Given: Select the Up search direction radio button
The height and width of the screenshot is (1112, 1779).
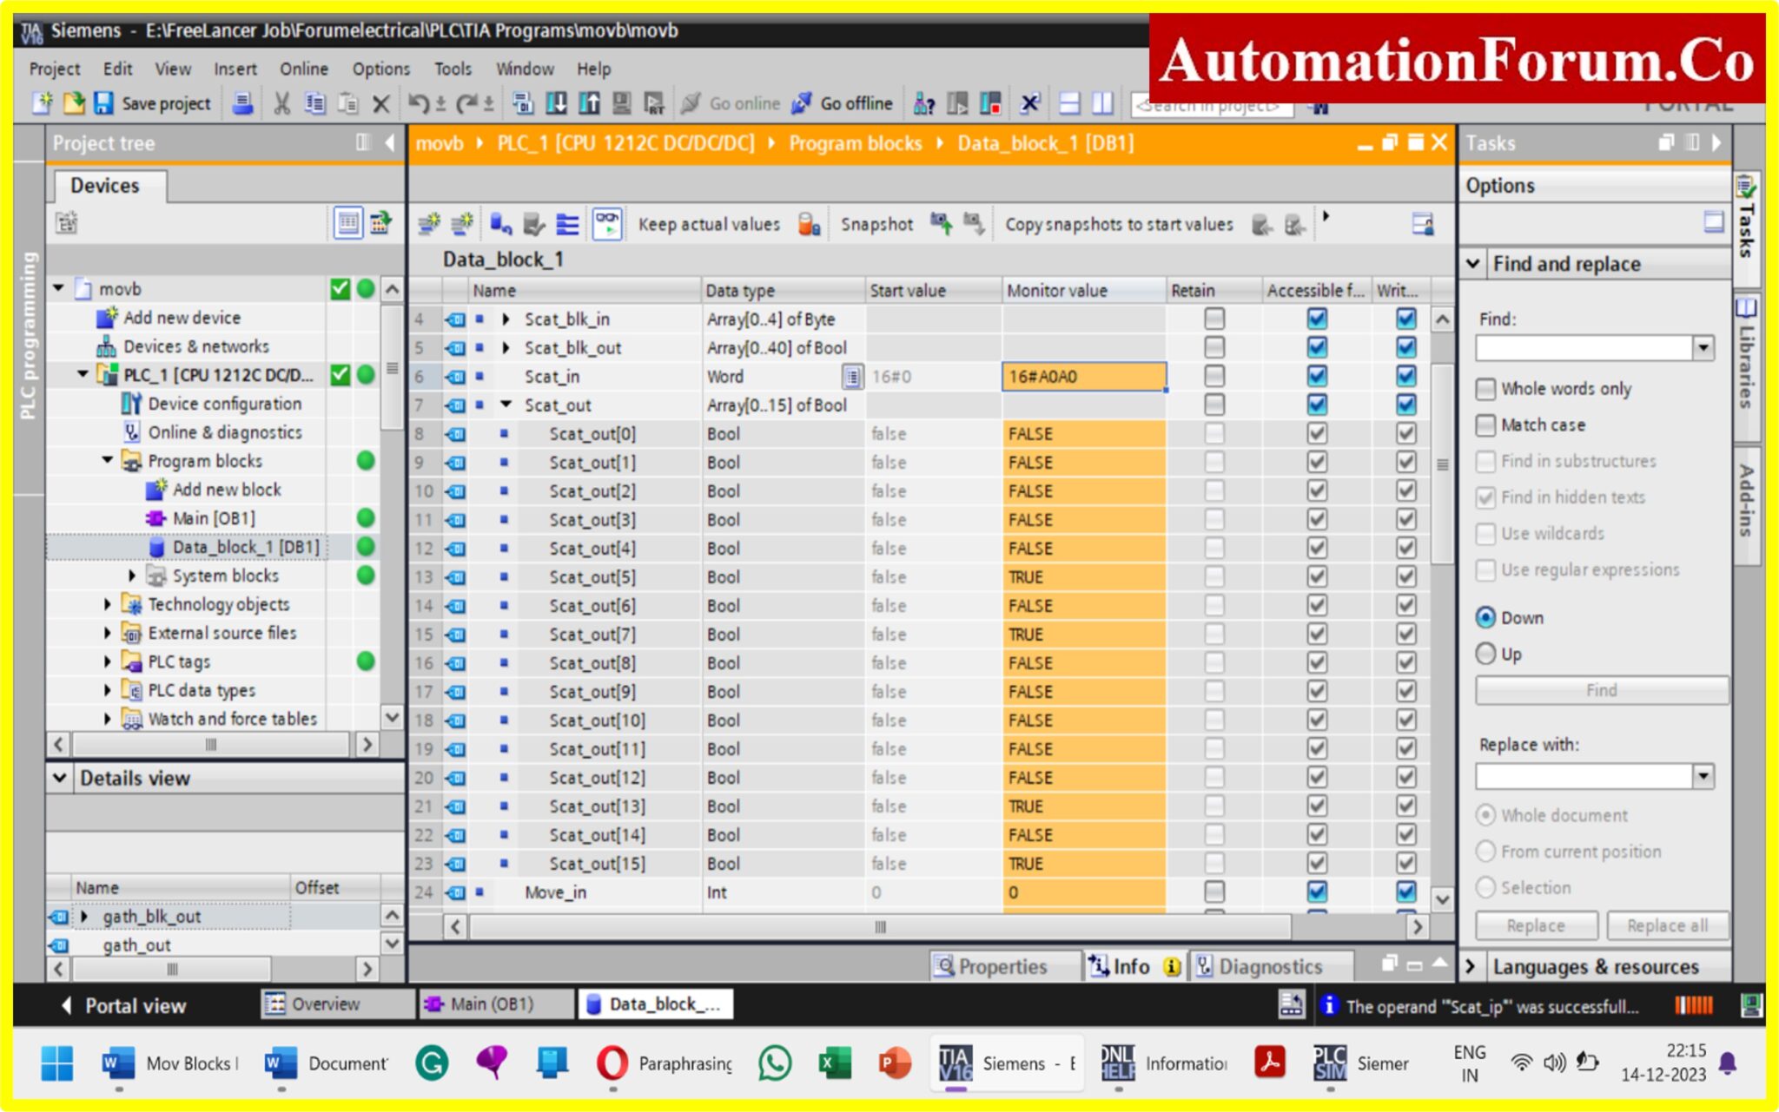Looking at the screenshot, I should pos(1487,654).
